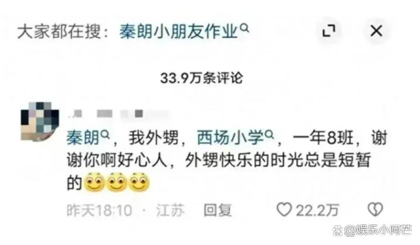Tap the magnifier icon after 西场小学

(x=269, y=134)
